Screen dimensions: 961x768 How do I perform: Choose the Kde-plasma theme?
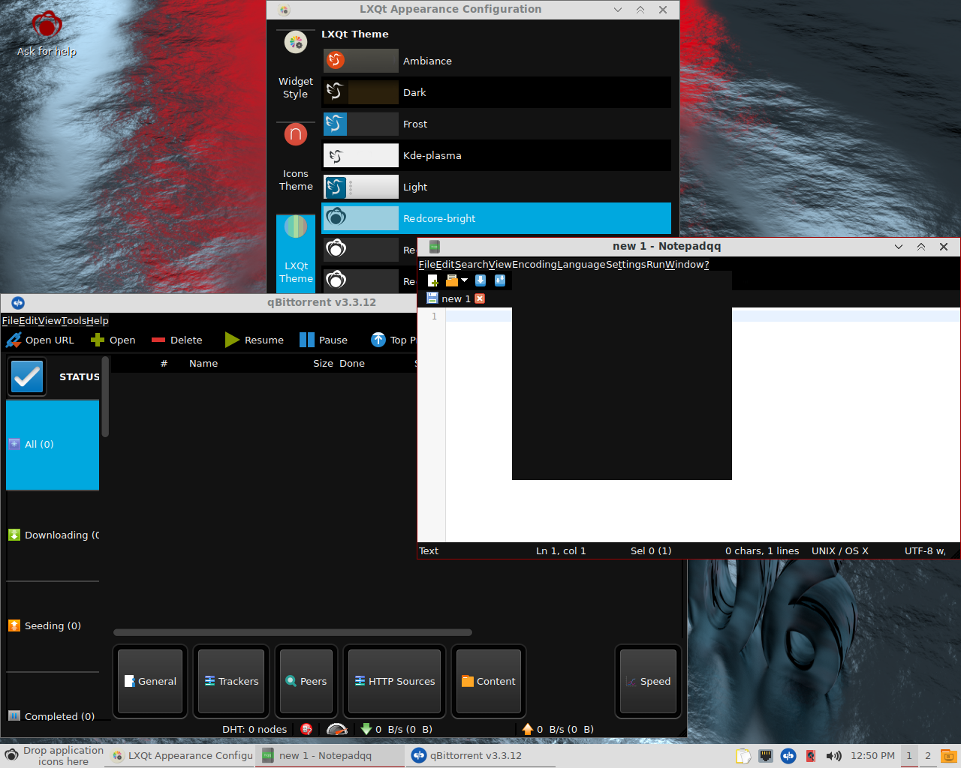coord(496,155)
